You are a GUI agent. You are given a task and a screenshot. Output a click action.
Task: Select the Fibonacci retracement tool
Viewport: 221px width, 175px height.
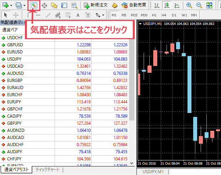coord(68,15)
